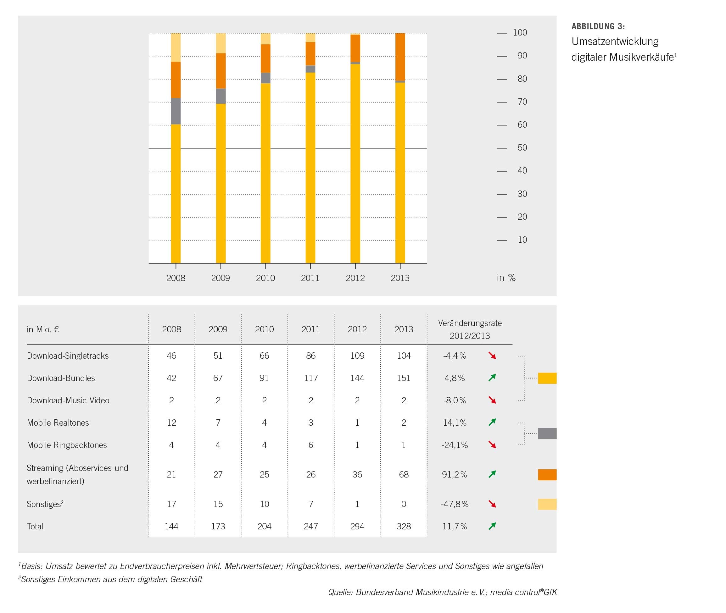
Task: Click the 2011 label on chart axis
Action: [x=310, y=278]
